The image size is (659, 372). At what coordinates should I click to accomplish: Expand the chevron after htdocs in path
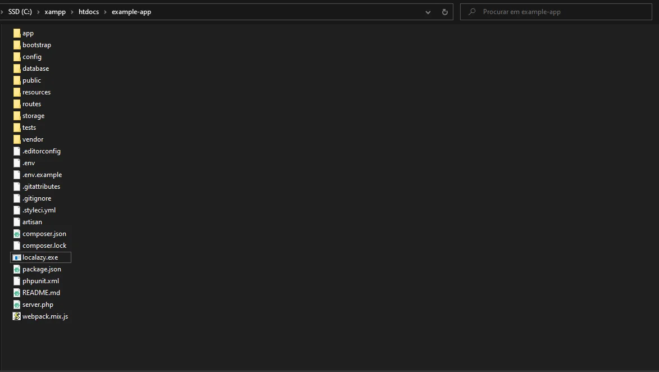click(x=105, y=12)
